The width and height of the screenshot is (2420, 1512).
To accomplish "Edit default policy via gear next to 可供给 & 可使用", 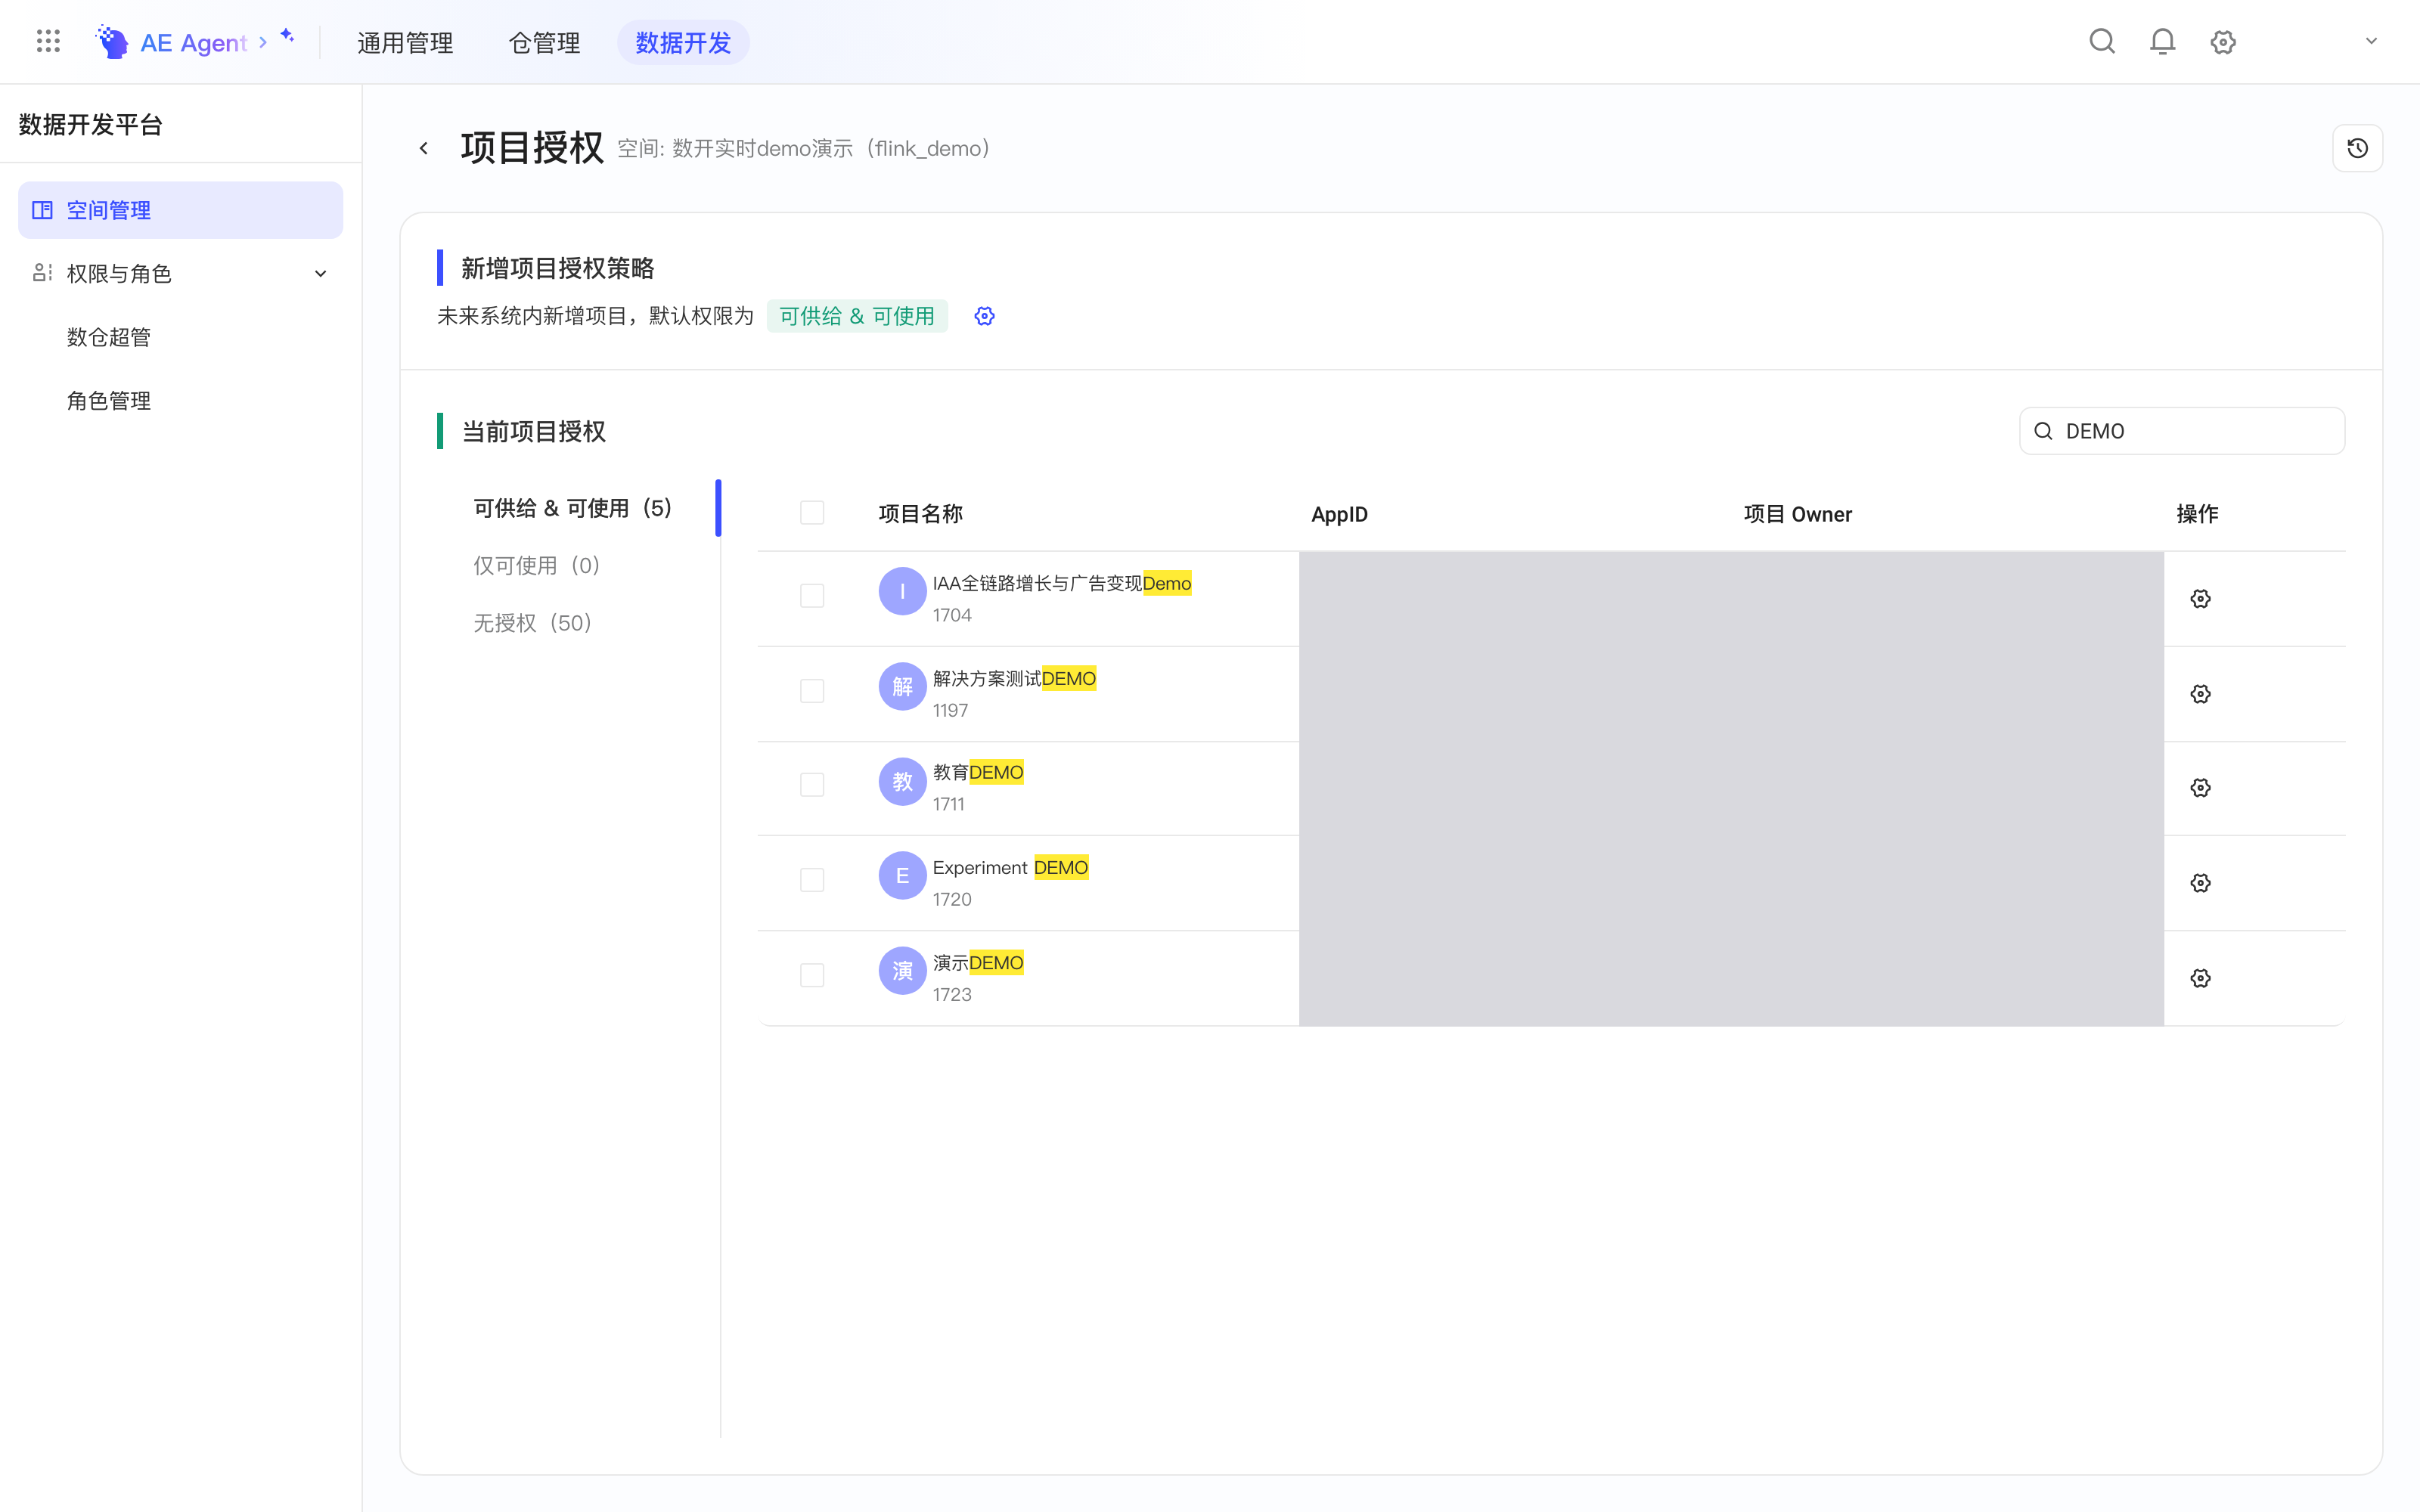I will (x=984, y=316).
